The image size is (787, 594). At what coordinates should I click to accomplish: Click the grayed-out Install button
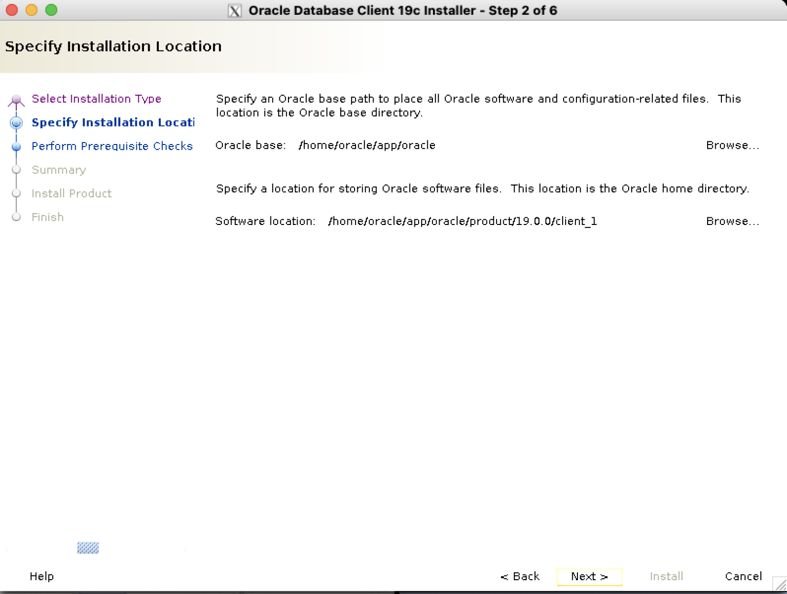[x=666, y=577]
